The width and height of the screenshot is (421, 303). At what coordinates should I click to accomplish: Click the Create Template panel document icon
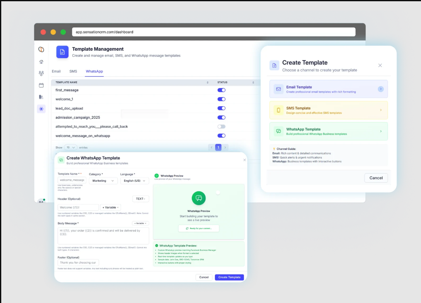[274, 65]
